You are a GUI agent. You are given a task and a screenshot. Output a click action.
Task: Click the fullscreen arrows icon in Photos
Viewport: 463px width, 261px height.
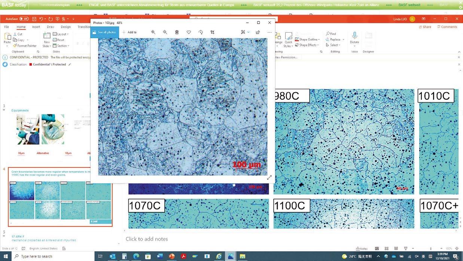[x=269, y=177]
